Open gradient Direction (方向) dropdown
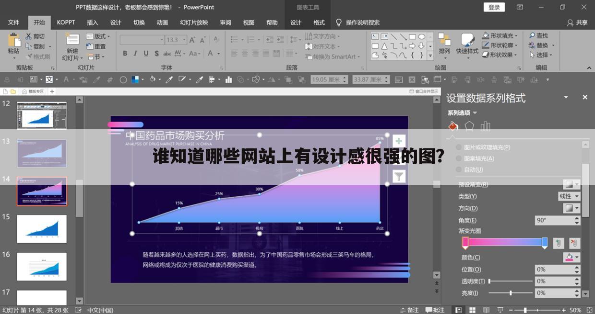This screenshot has width=595, height=314. pyautogui.click(x=571, y=208)
